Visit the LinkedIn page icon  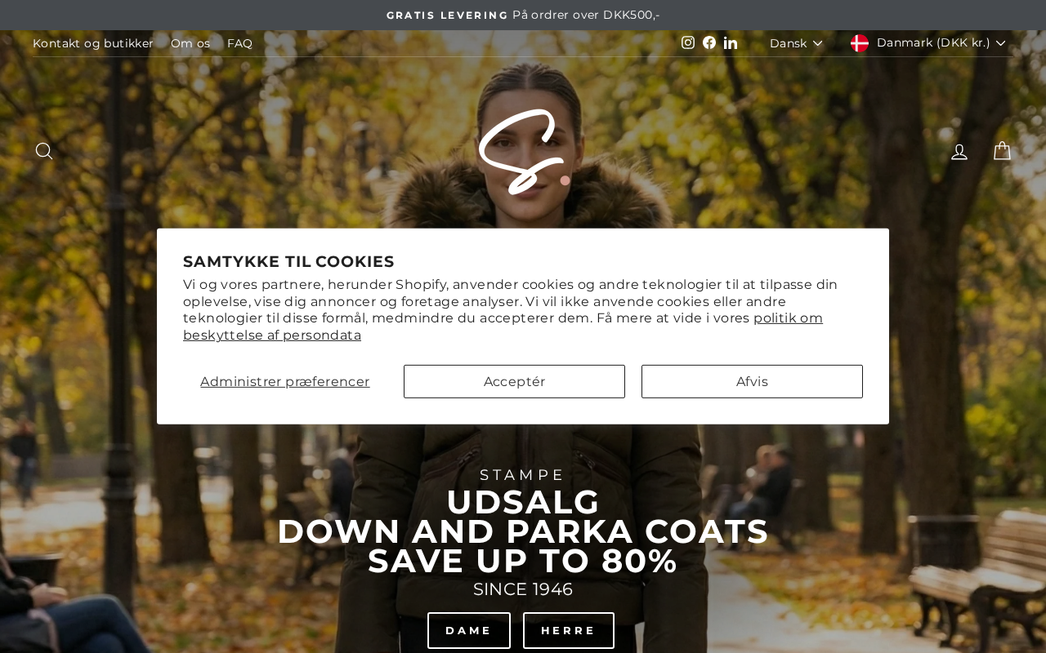coord(731,42)
